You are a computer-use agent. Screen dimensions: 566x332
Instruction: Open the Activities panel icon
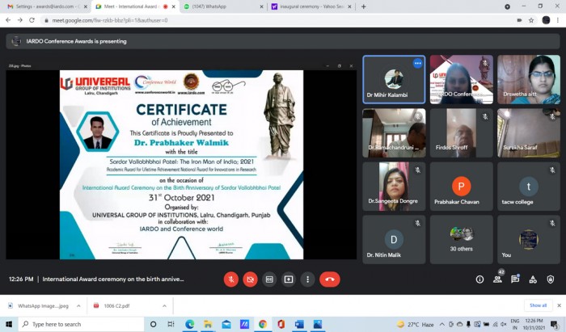coord(533,279)
